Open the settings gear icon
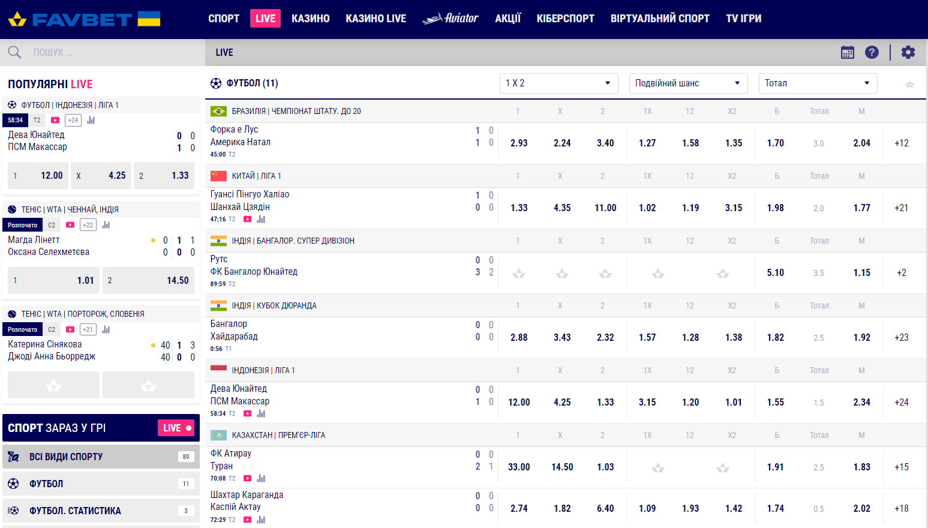Image resolution: width=928 pixels, height=528 pixels. 908,53
